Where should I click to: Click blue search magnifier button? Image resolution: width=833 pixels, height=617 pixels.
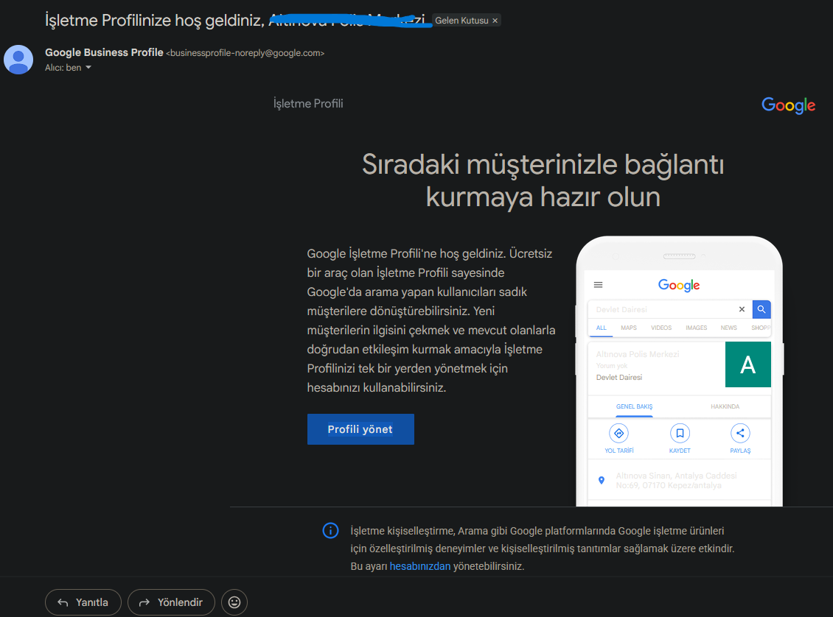(x=761, y=309)
